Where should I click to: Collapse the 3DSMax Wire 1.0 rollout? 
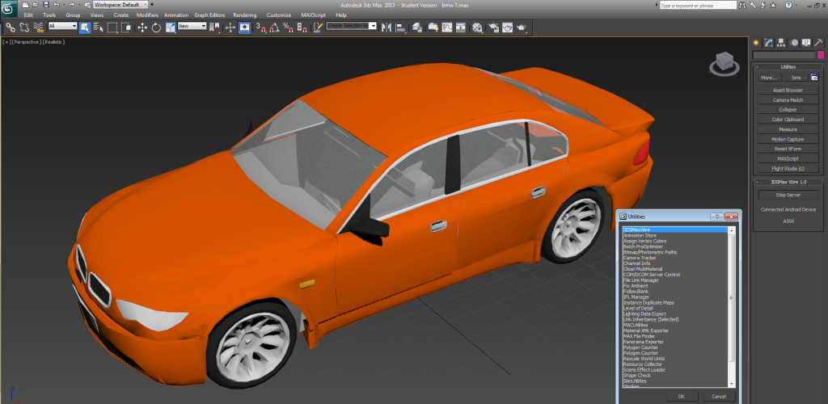[x=788, y=182]
